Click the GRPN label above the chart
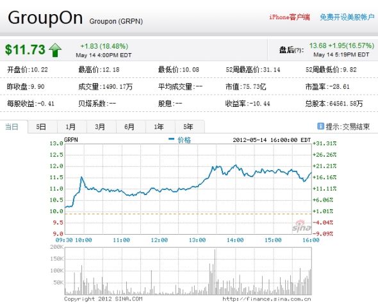Viewport: 378px width, 307px height. click(x=71, y=140)
